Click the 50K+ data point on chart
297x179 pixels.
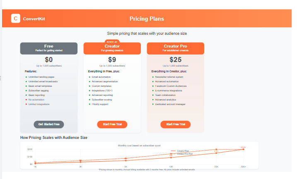point(244,149)
